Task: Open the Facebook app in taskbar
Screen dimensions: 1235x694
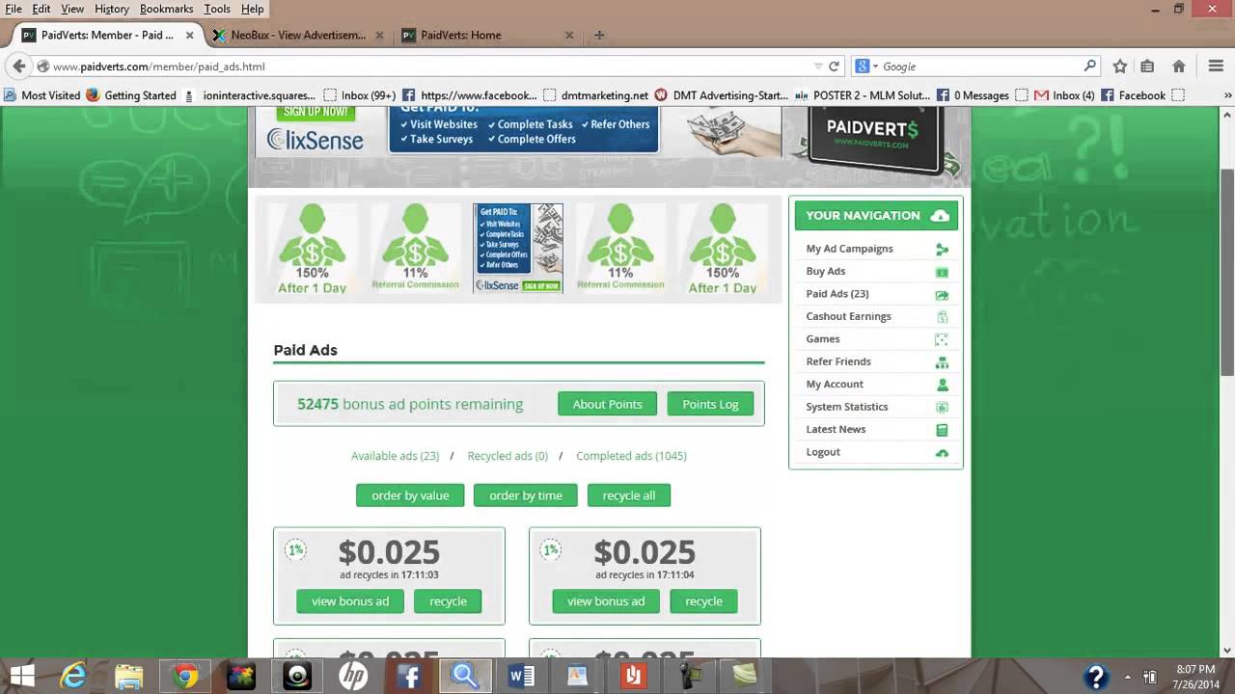Action: tap(409, 676)
